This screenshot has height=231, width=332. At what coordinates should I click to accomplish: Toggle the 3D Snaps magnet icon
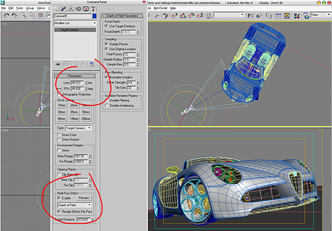point(174,15)
